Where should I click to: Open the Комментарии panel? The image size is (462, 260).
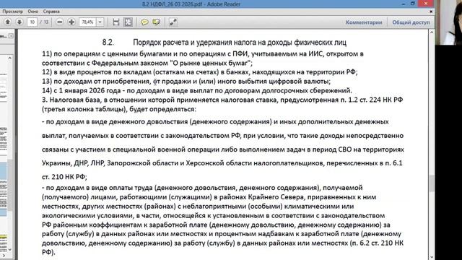point(364,22)
